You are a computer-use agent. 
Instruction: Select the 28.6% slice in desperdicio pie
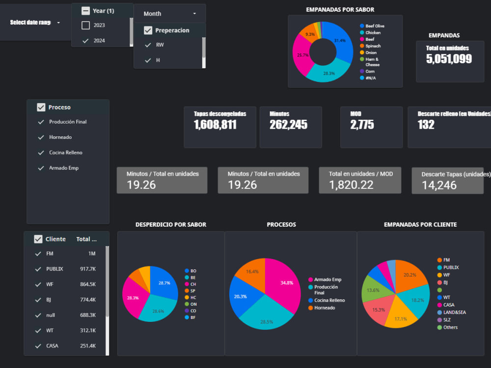pos(158,311)
